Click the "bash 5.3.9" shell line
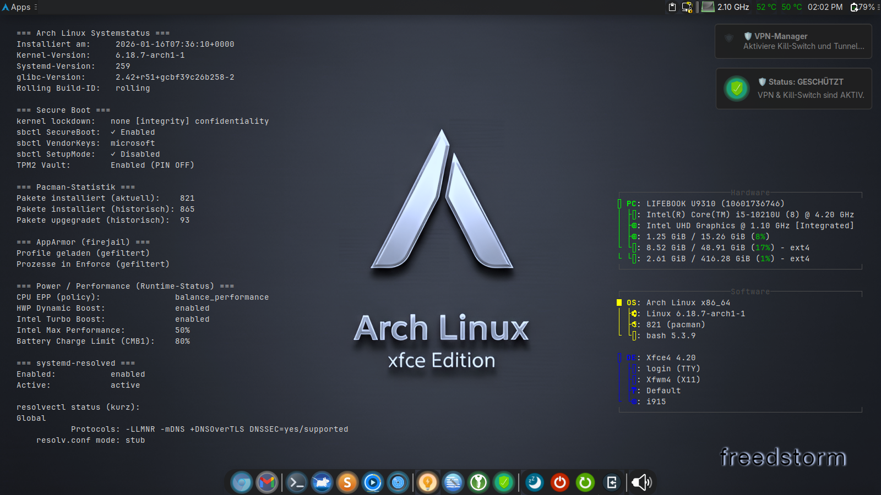The height and width of the screenshot is (495, 881). 663,335
